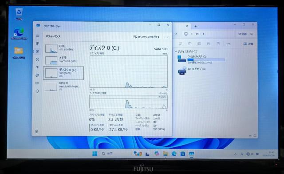Select ディスク 0 (C:) performance entry

tap(63, 73)
